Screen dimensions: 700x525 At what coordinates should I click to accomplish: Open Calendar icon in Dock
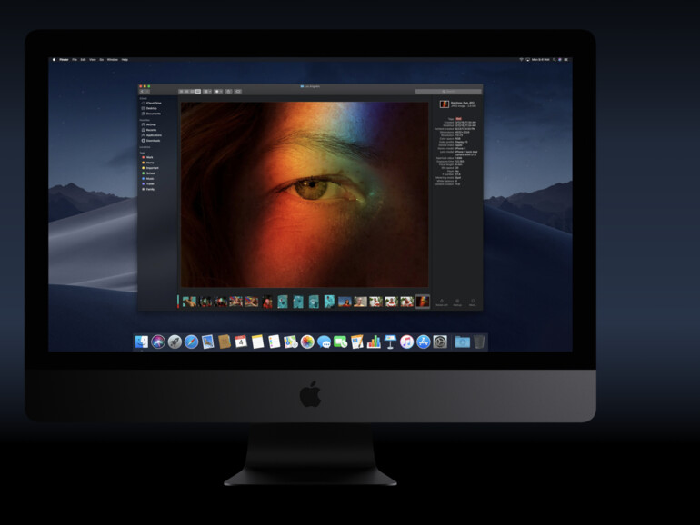241,342
